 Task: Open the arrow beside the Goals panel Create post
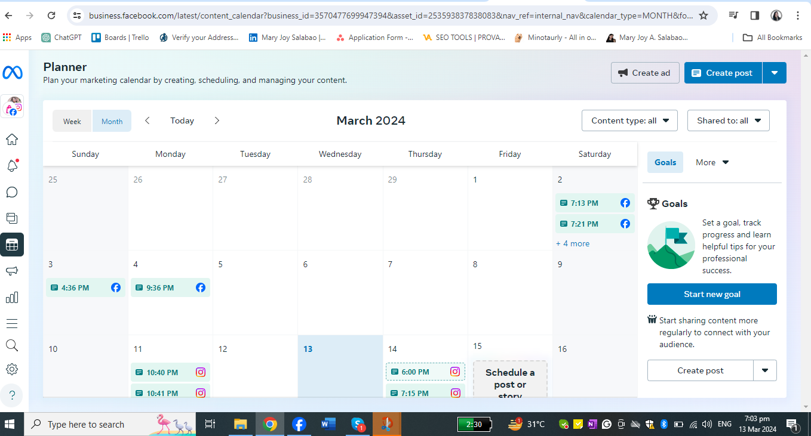click(765, 370)
